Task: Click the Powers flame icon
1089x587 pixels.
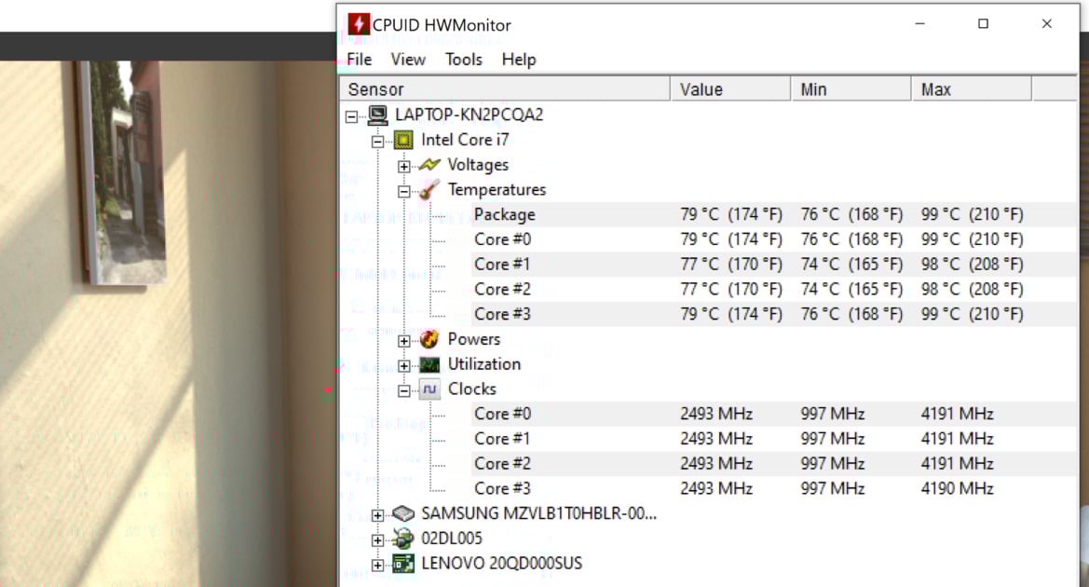Action: coord(429,339)
